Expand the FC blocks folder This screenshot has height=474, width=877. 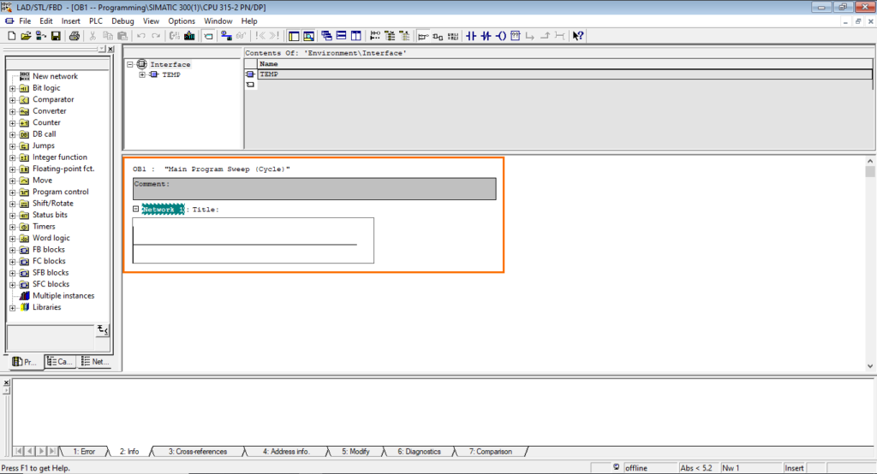pos(12,262)
